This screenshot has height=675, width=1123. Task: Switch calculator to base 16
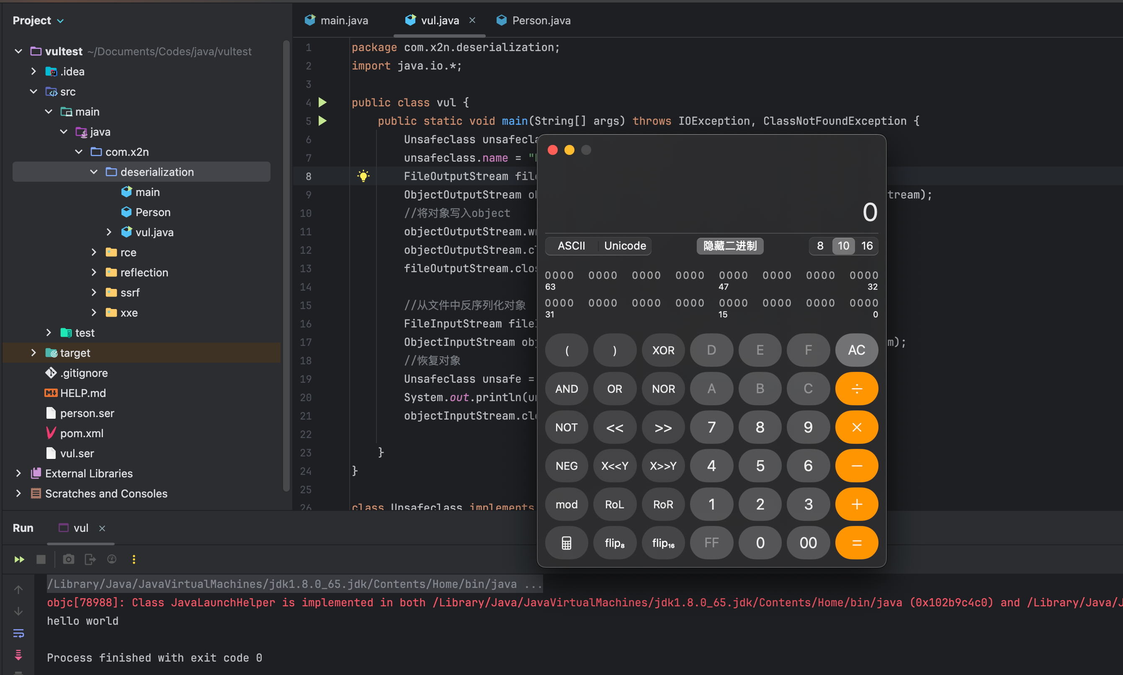pyautogui.click(x=867, y=246)
